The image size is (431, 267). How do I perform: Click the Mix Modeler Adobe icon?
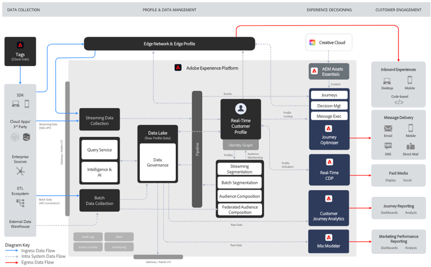pyautogui.click(x=329, y=238)
